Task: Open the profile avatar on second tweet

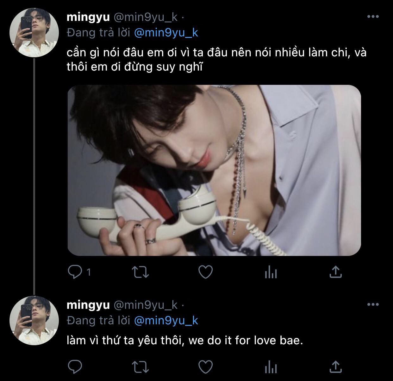Action: pyautogui.click(x=34, y=320)
